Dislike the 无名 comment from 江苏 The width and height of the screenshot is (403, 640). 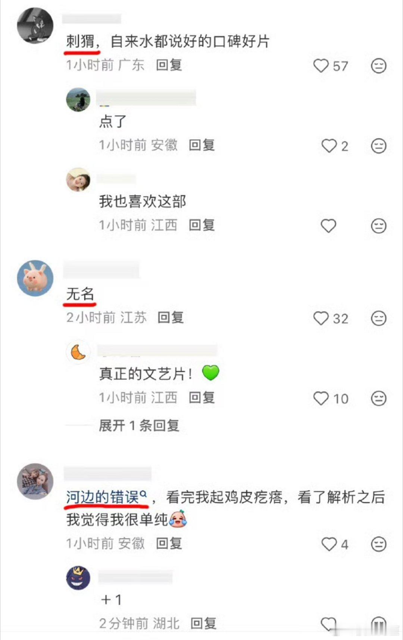[x=378, y=319]
